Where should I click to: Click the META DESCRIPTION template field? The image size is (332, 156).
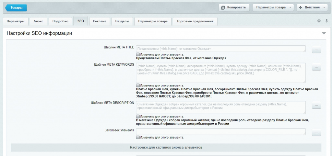(221, 107)
